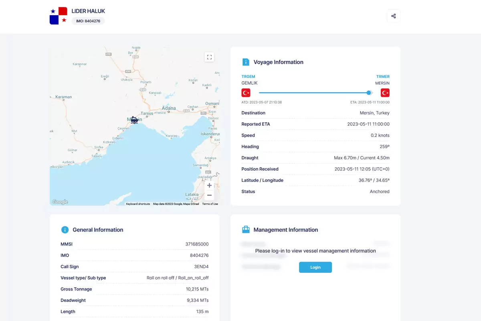Click the TRMER port code

(x=383, y=77)
